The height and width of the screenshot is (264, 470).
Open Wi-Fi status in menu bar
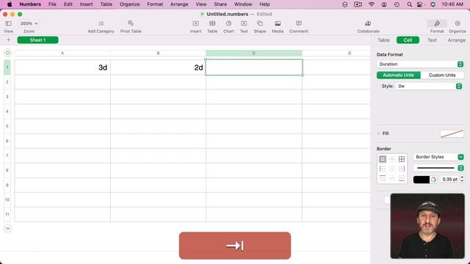tap(372, 4)
